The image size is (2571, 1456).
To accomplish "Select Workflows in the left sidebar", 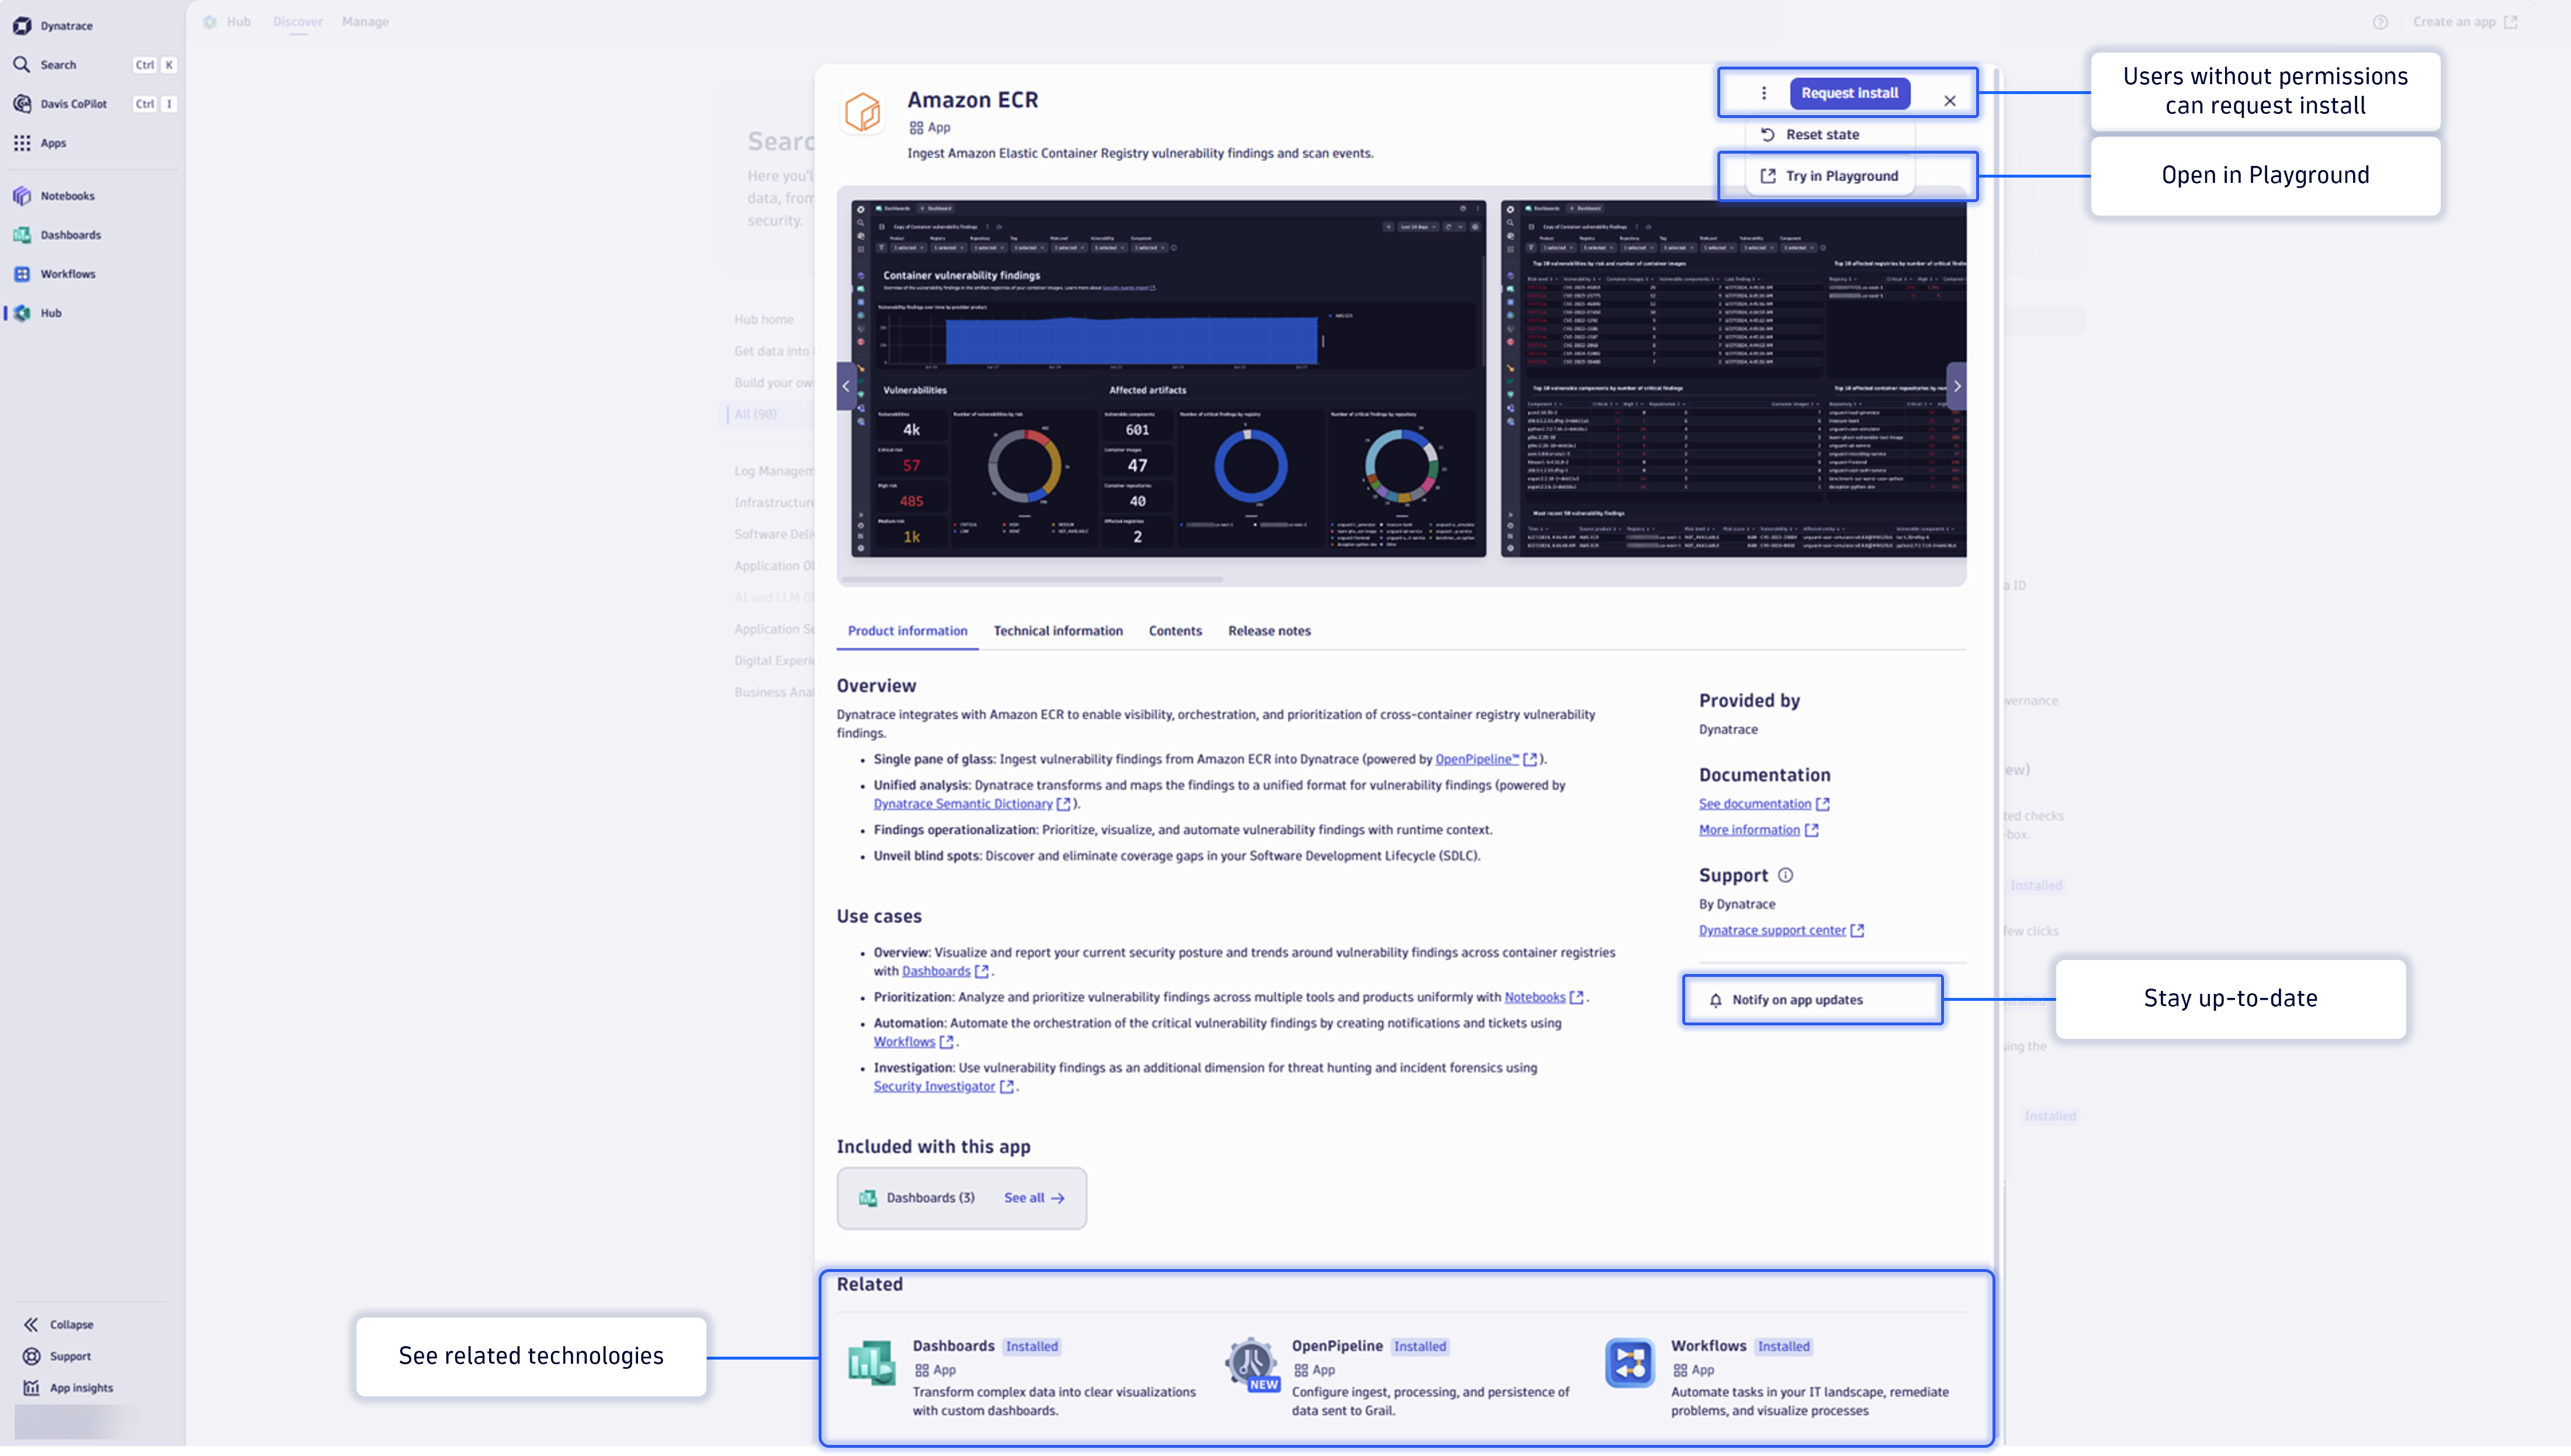I will [67, 273].
